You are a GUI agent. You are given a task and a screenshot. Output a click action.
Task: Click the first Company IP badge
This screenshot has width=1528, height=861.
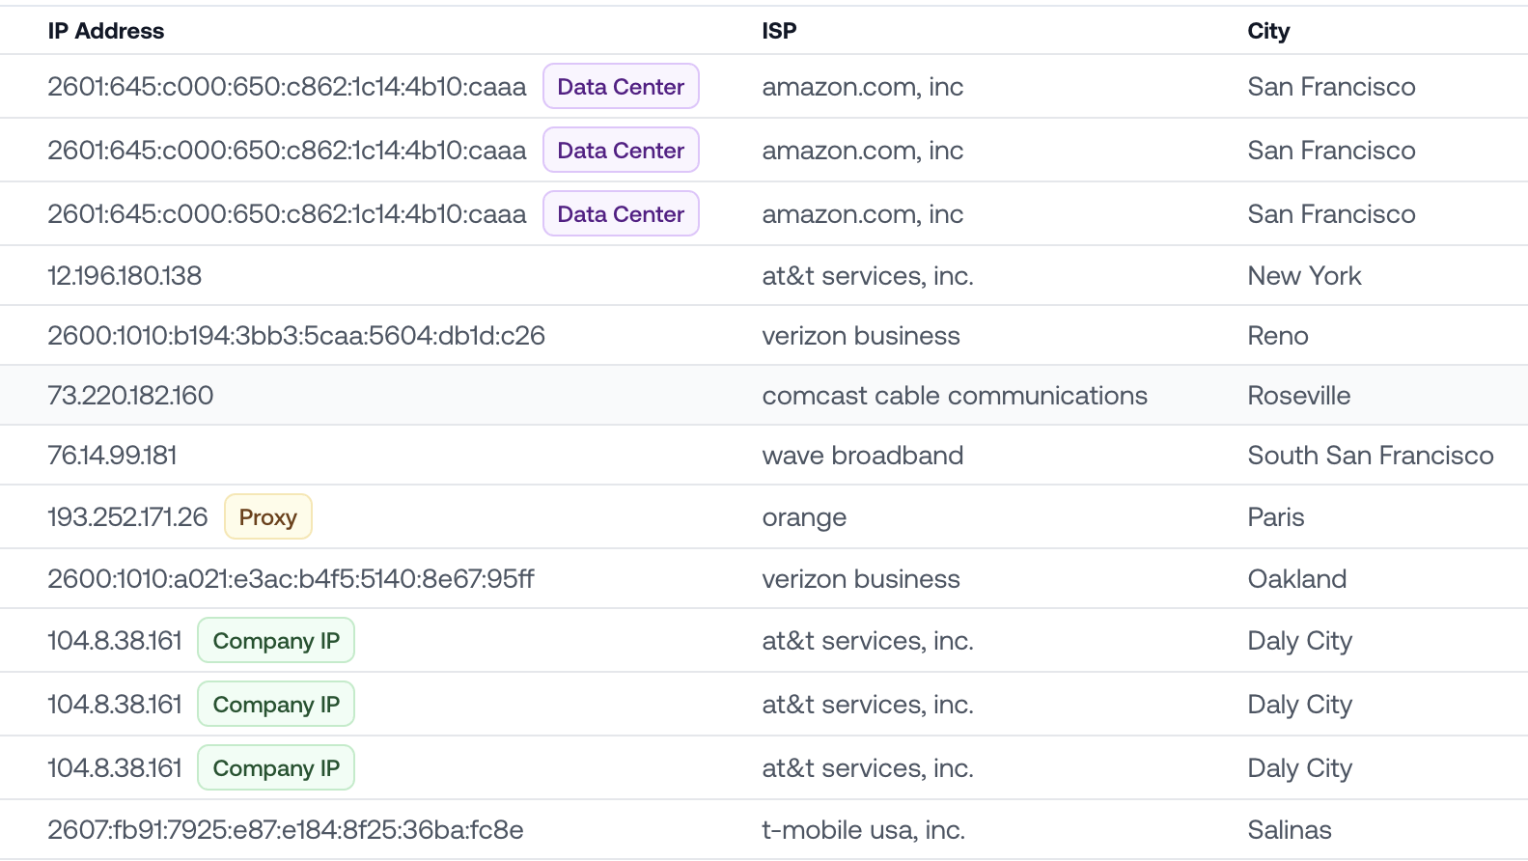coord(276,641)
